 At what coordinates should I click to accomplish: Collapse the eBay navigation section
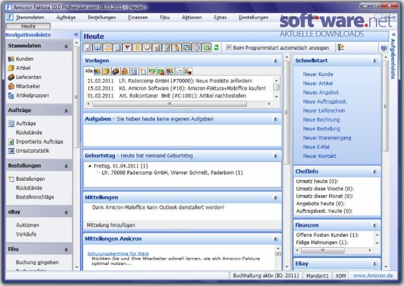pos(66,213)
